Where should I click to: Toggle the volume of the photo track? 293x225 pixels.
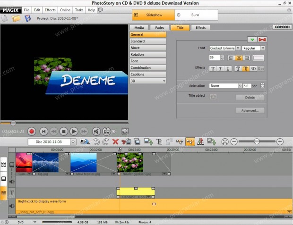click(12, 182)
